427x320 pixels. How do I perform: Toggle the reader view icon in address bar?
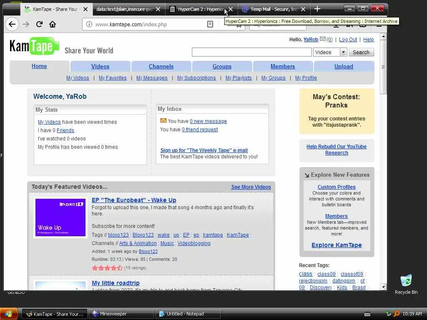(x=210, y=24)
